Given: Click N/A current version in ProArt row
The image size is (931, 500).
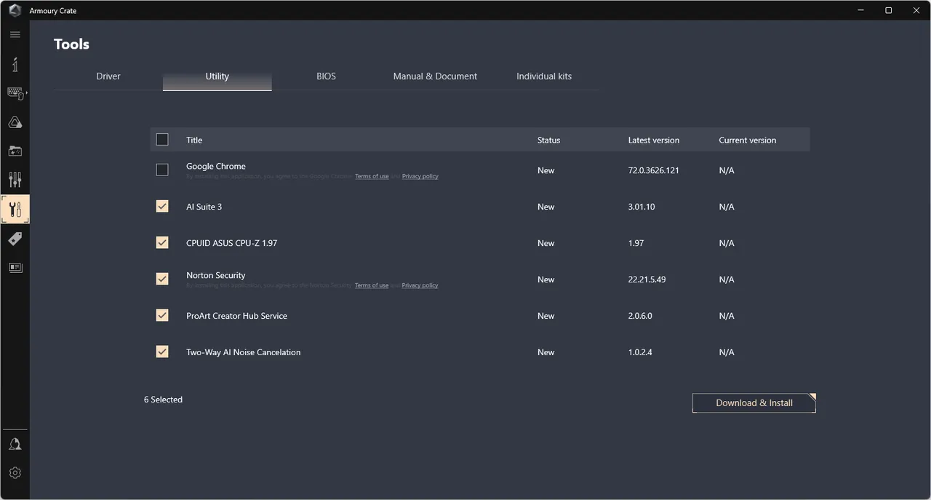Looking at the screenshot, I should (x=727, y=316).
